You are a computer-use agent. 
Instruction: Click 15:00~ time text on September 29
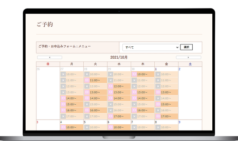pos(119,104)
